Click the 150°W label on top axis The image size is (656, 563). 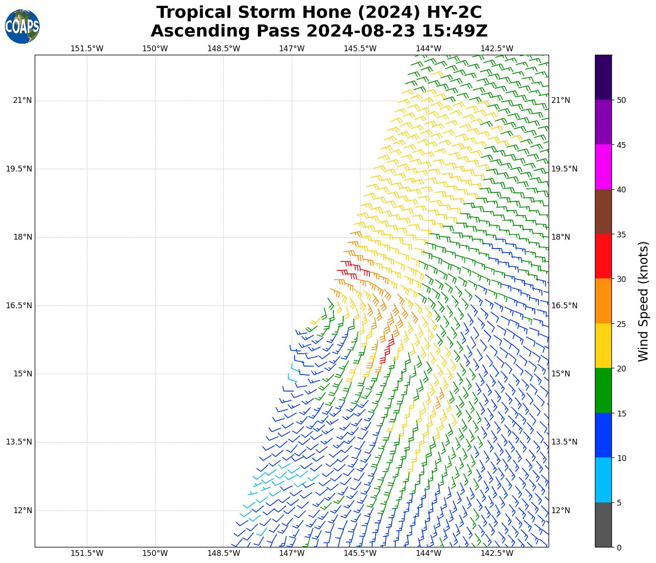tap(155, 49)
